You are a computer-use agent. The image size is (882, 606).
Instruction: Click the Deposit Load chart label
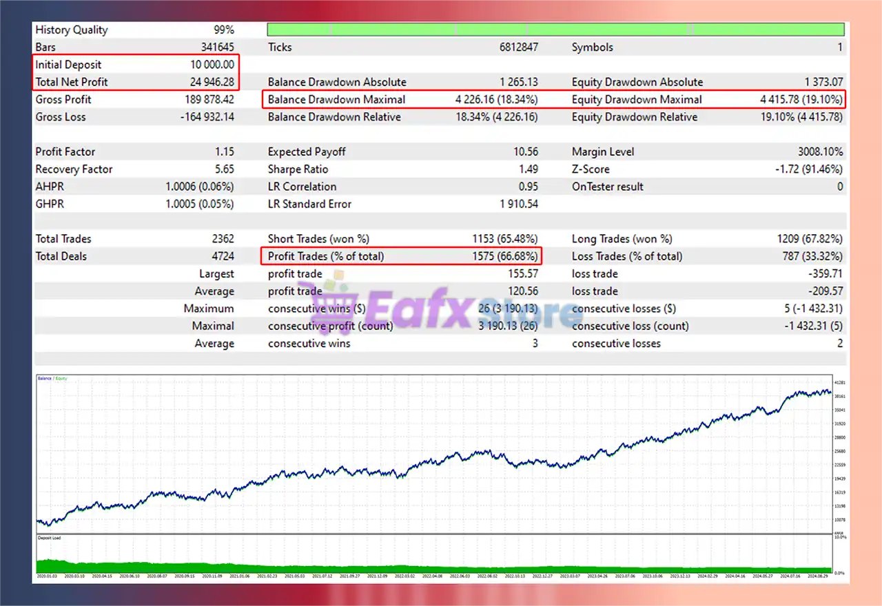(x=49, y=538)
